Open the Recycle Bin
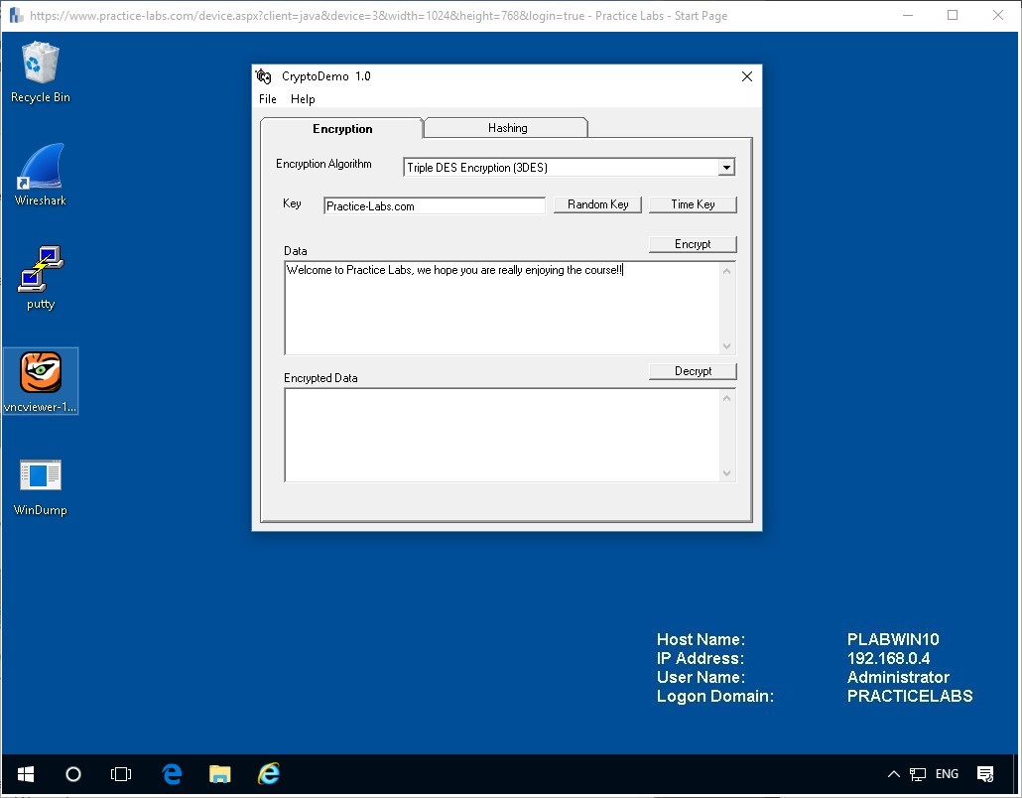 (x=40, y=71)
